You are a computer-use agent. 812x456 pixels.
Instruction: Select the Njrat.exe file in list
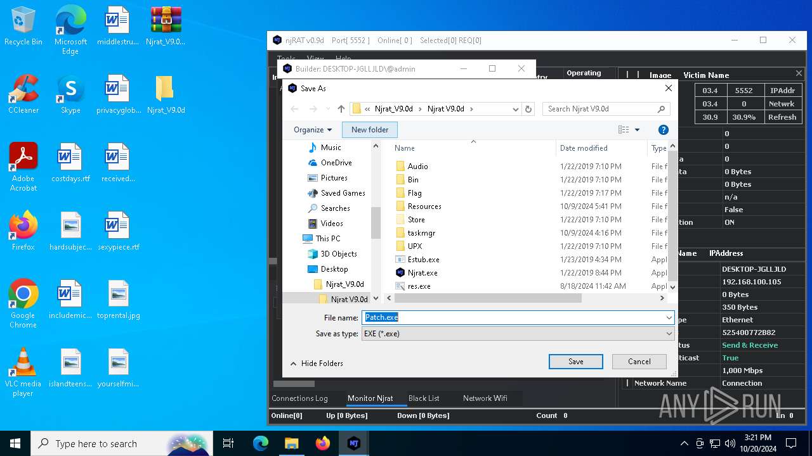tap(422, 273)
